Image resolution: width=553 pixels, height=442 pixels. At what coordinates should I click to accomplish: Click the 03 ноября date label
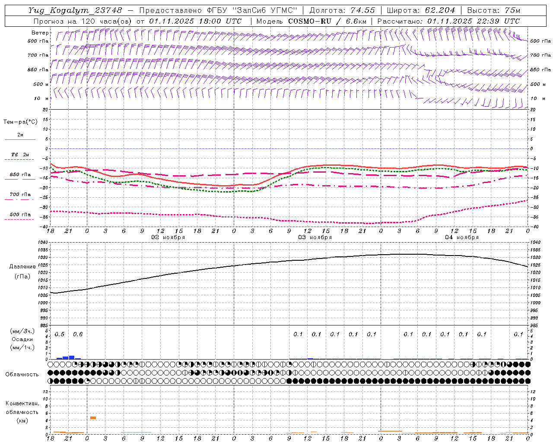point(315,237)
